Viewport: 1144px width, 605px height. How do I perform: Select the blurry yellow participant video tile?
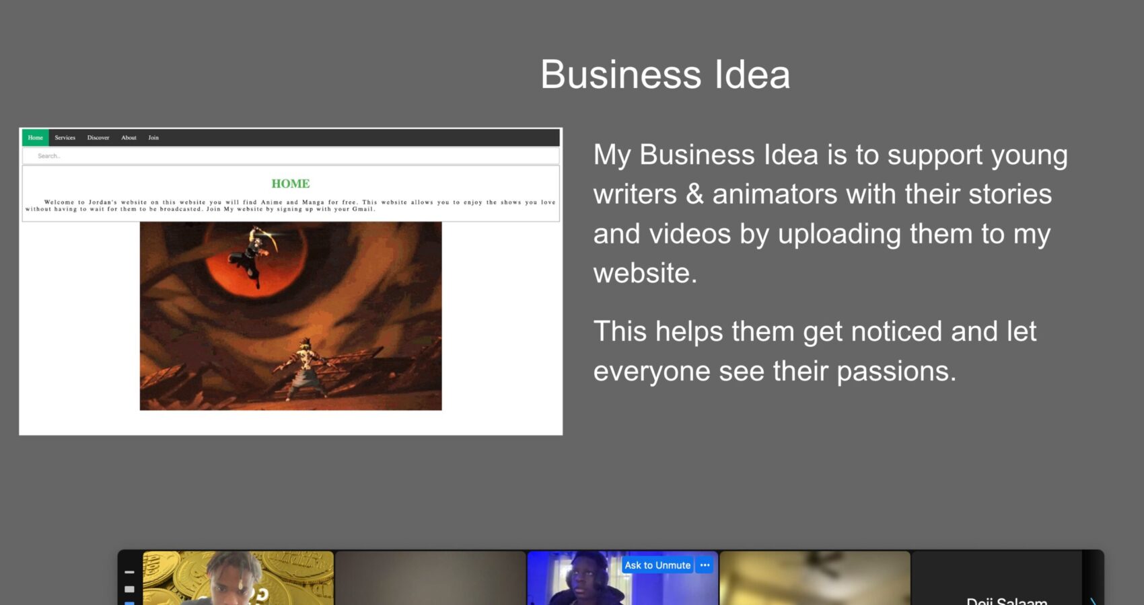coord(814,578)
